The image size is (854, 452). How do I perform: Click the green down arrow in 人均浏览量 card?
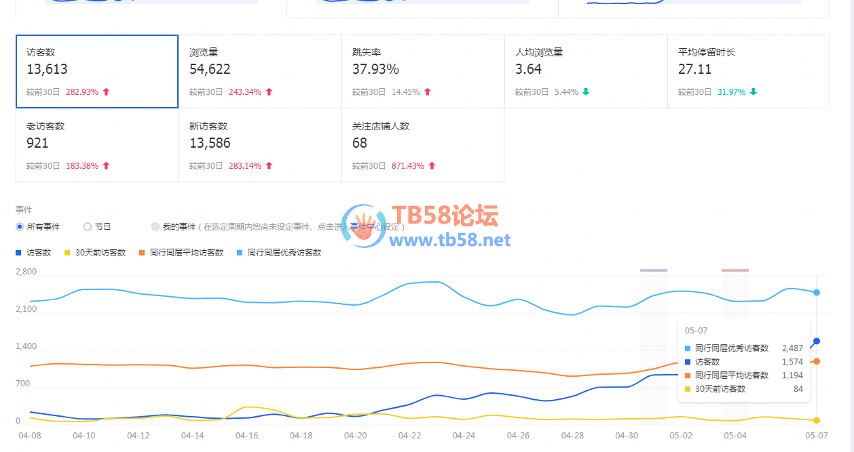586,92
